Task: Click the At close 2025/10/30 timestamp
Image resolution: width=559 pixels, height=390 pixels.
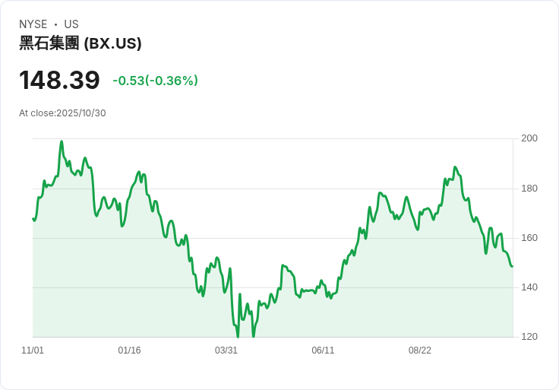Action: tap(62, 113)
